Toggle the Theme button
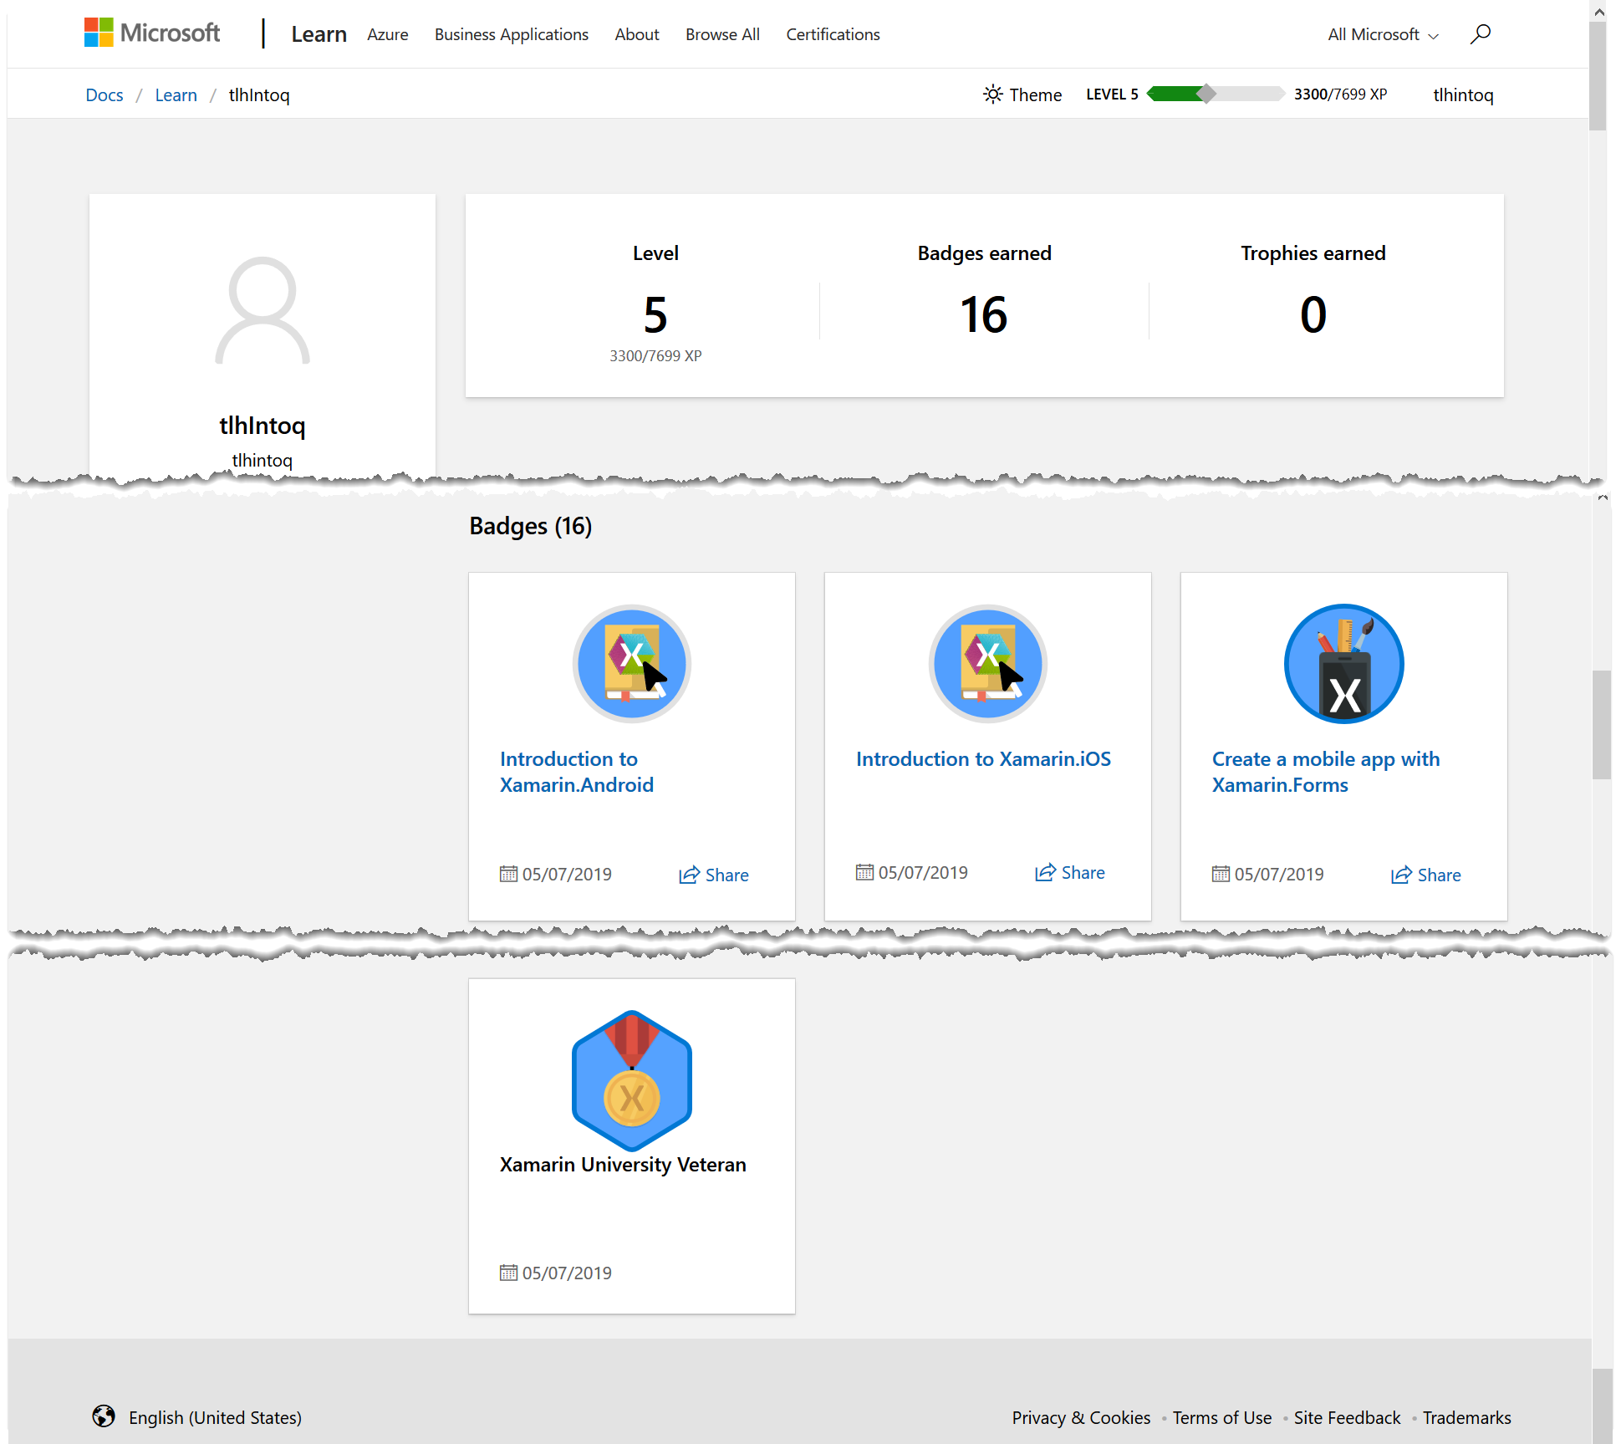 [1022, 94]
